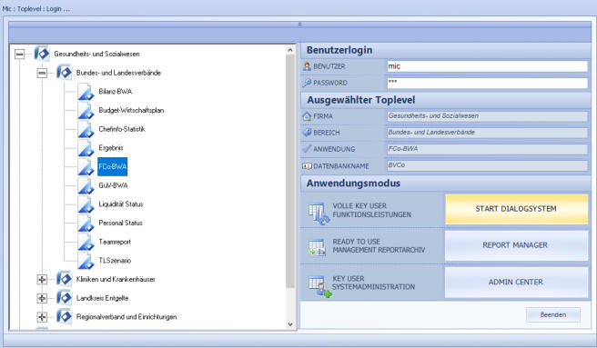This screenshot has height=348, width=597.
Task: Click the Teamreport document icon
Action: (x=86, y=242)
